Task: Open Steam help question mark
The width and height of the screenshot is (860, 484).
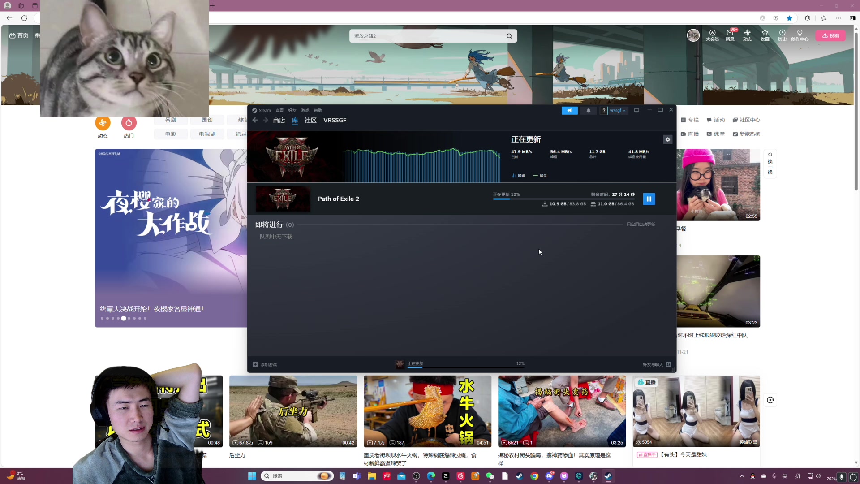Action: coord(604,111)
